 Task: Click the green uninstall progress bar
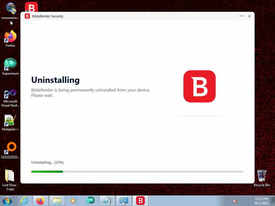point(47,172)
